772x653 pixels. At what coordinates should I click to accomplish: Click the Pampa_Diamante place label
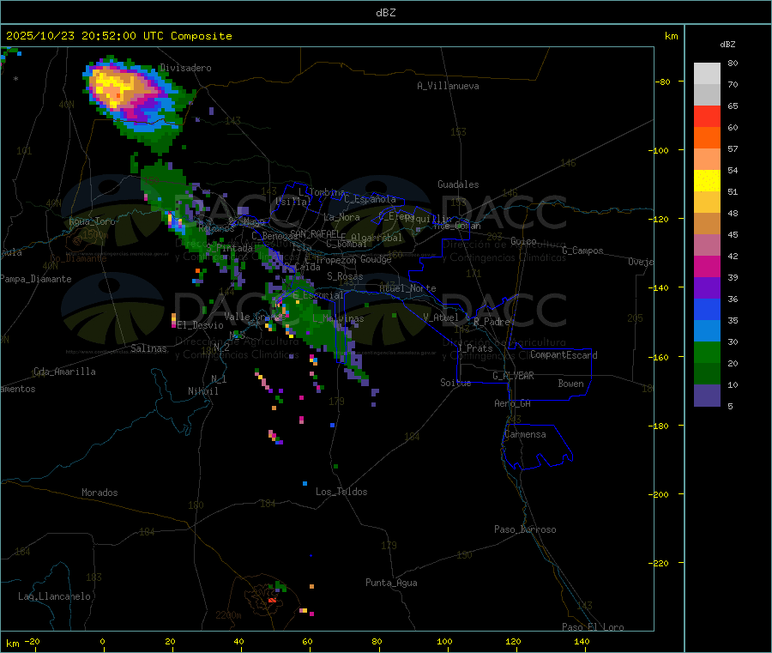click(x=35, y=279)
